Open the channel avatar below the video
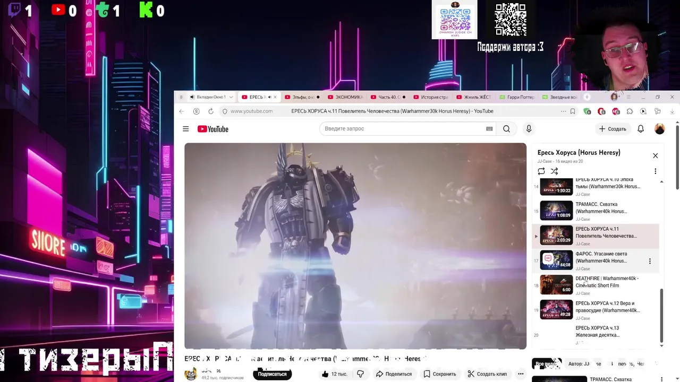This screenshot has height=382, width=680. pos(190,374)
